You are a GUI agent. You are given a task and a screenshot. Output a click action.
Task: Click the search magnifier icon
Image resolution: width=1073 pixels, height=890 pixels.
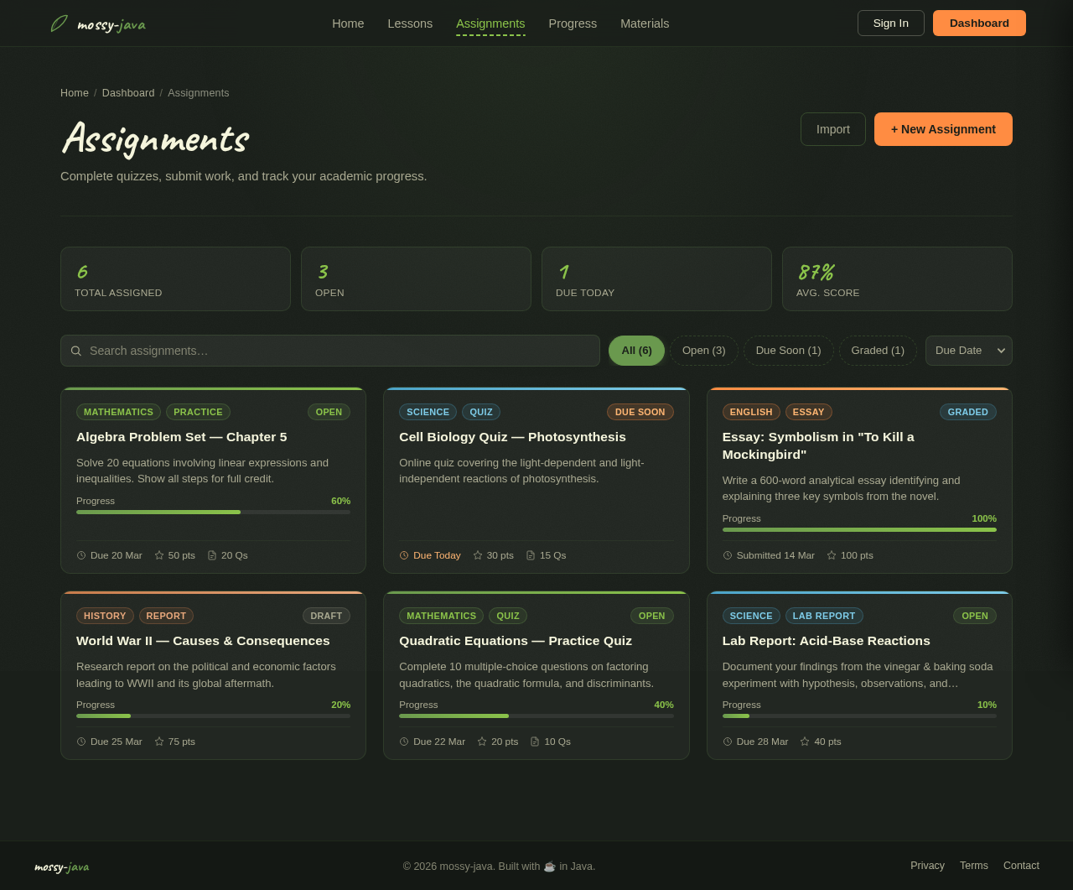(75, 350)
